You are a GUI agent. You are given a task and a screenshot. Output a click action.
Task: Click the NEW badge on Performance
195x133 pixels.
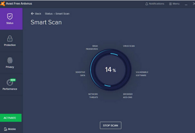tap(13, 80)
